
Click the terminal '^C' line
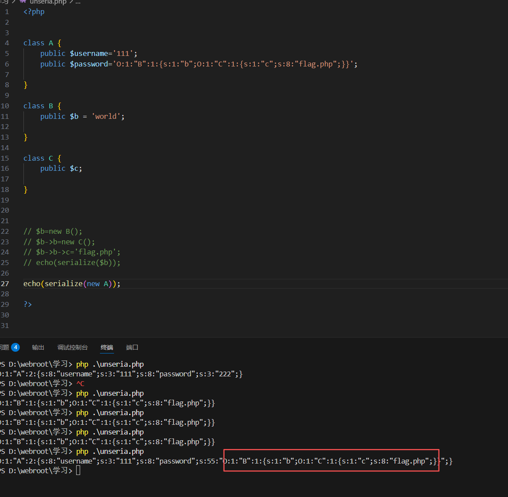(81, 383)
